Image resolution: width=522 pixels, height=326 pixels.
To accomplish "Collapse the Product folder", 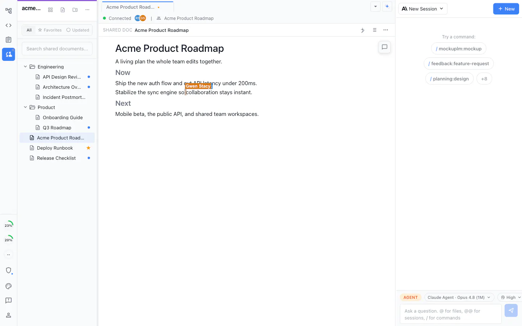I will point(25,107).
